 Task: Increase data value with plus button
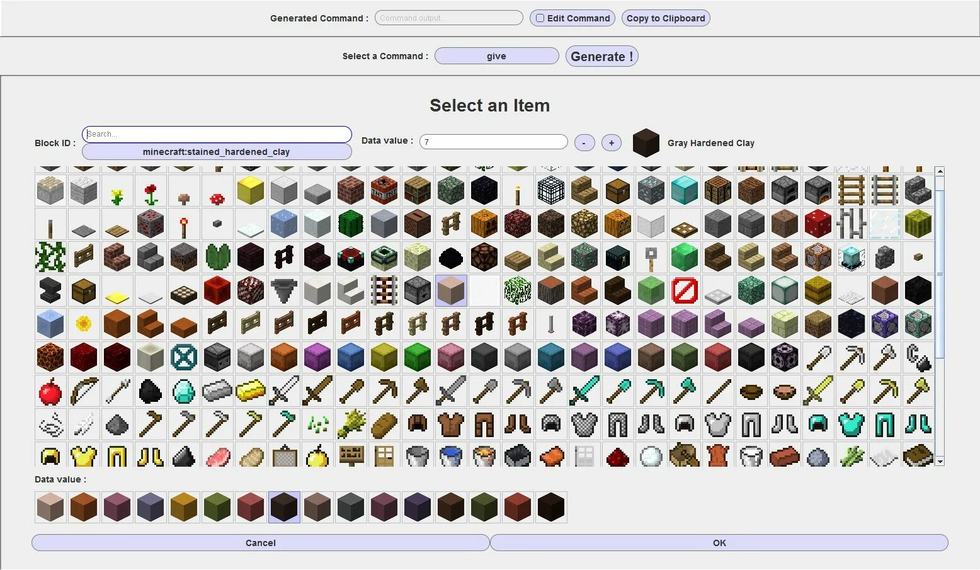pos(612,143)
